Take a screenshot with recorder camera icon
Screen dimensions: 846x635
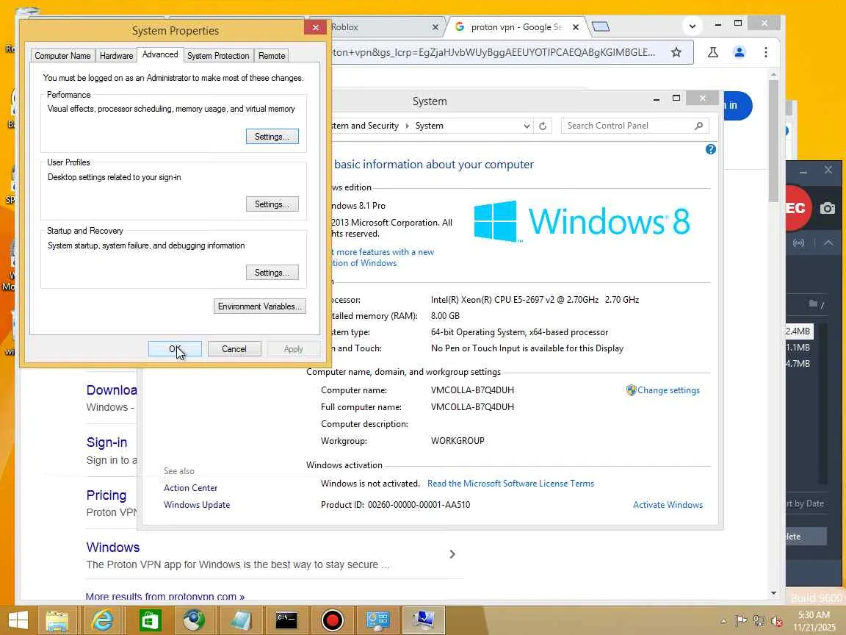(828, 209)
